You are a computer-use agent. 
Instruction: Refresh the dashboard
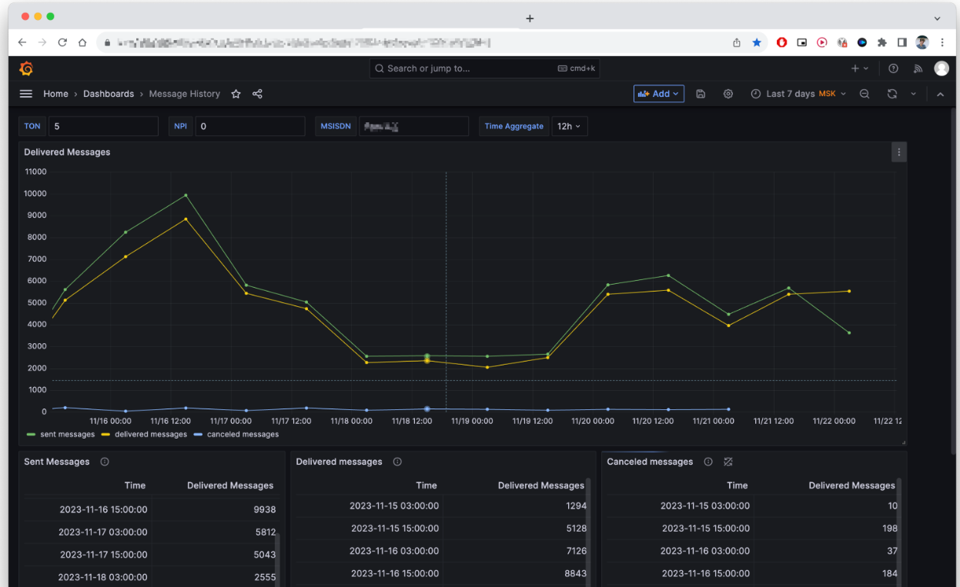click(892, 94)
